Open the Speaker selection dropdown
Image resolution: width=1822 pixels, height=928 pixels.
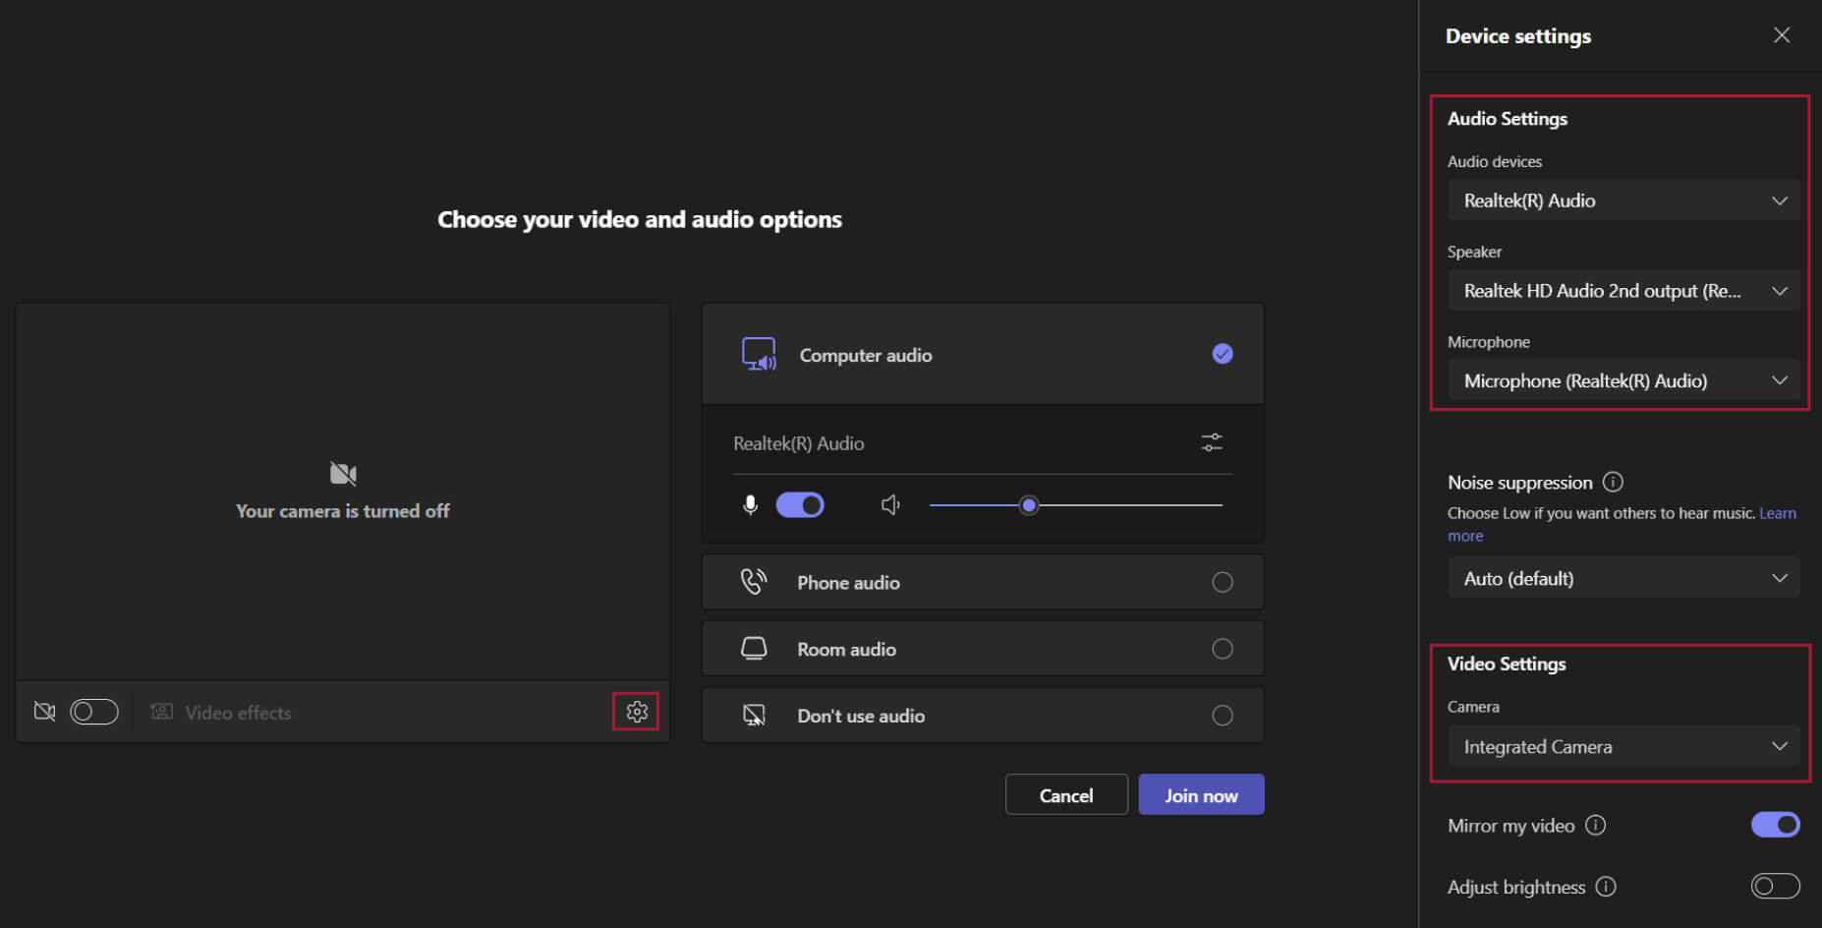tap(1623, 291)
